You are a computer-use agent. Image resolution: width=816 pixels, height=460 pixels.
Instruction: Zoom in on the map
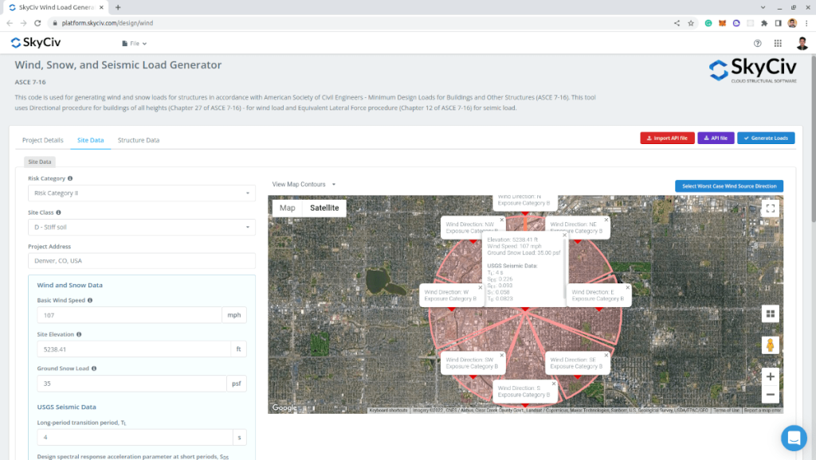(770, 376)
